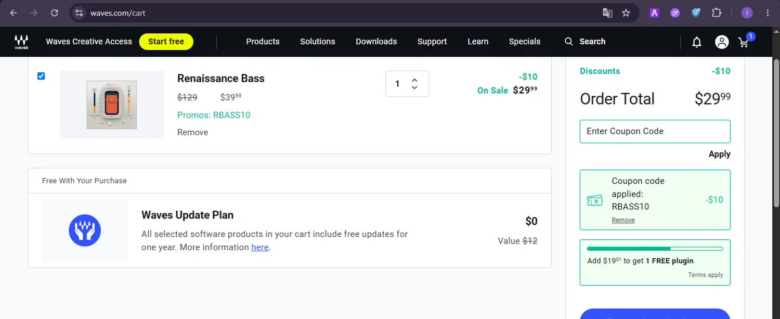
Task: Click the browser address bar URL
Action: click(118, 13)
